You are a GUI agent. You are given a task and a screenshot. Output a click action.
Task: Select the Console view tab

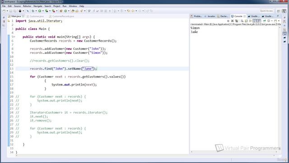(238, 16)
